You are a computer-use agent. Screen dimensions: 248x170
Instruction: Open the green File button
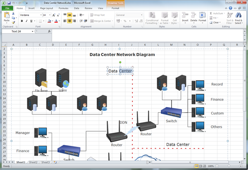tap(7, 8)
